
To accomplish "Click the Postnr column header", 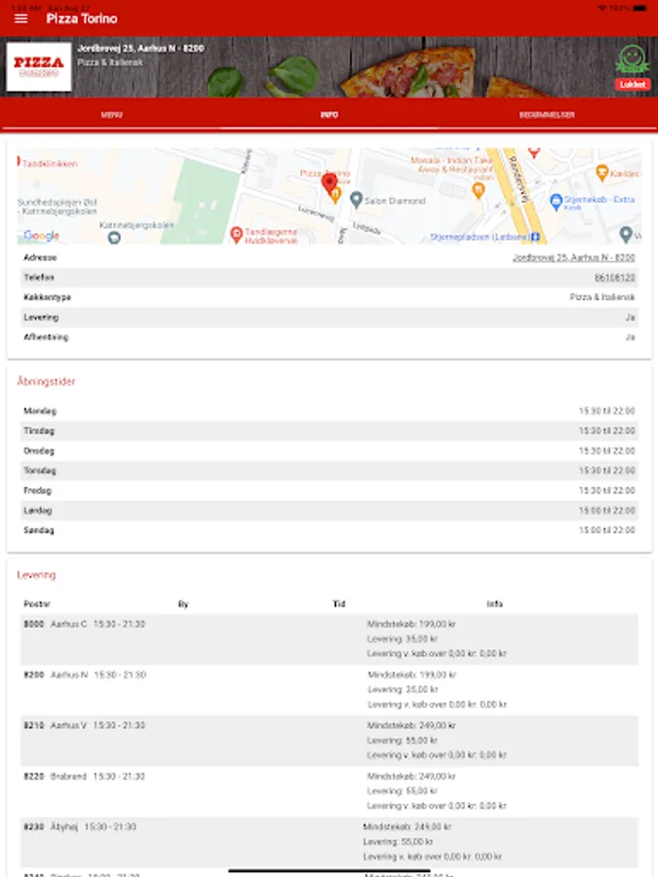I will (x=37, y=604).
